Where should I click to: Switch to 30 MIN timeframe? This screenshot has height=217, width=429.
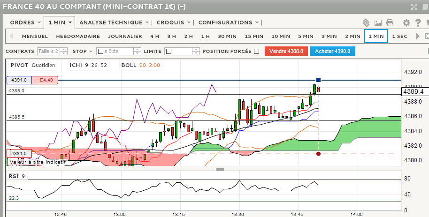click(x=227, y=37)
